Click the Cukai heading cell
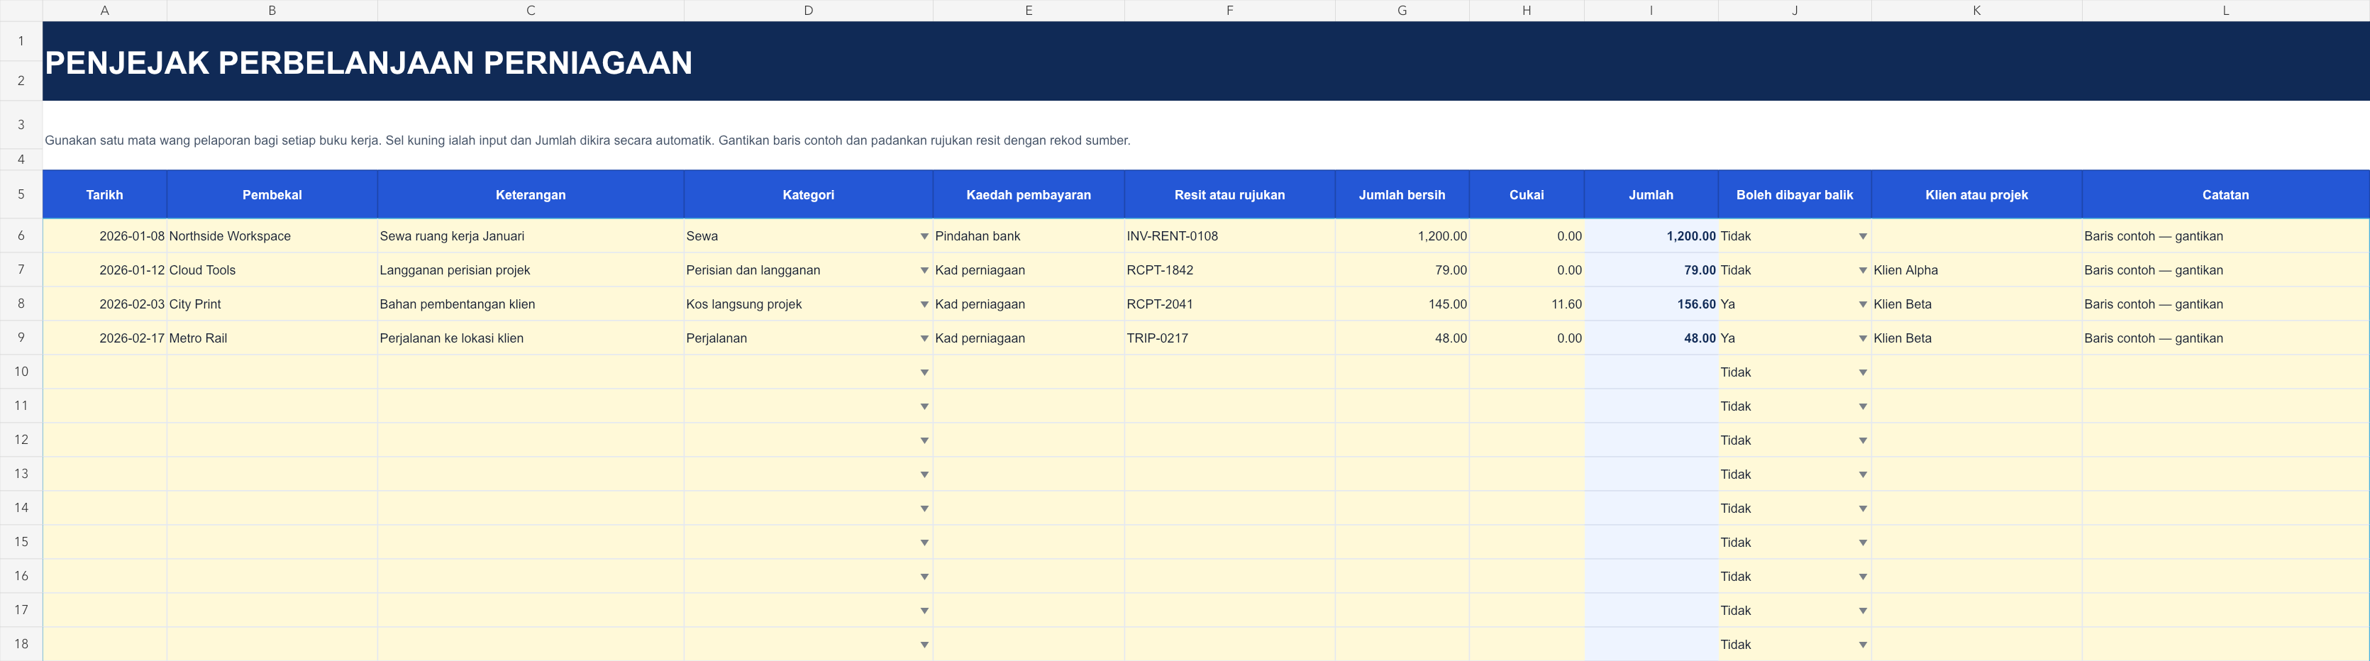This screenshot has height=661, width=2370. [x=1527, y=194]
